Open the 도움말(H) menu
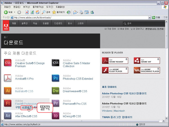Viewport: 169px width, 127px height. coord(60,7)
